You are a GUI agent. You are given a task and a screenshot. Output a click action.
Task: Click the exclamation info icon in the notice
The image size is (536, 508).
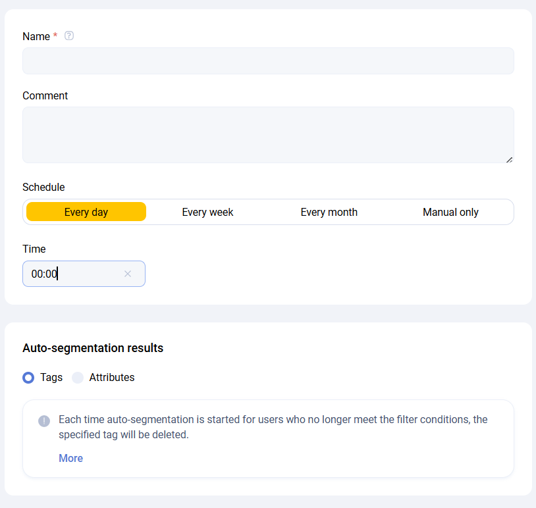coord(44,421)
